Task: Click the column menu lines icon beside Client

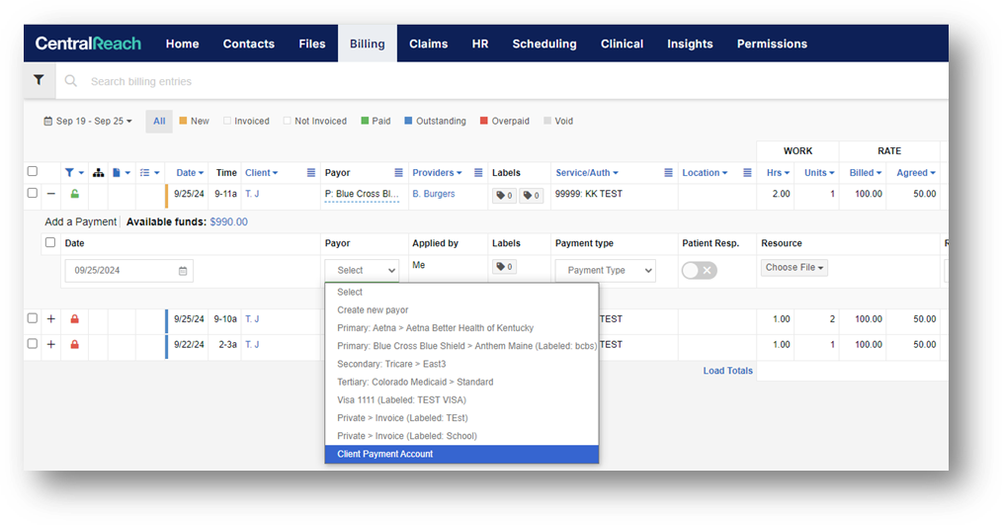Action: (311, 173)
